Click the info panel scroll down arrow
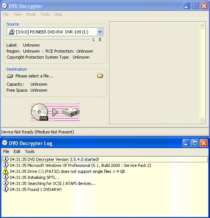 point(202,120)
